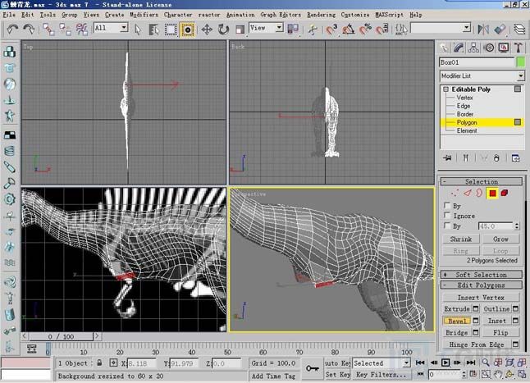Click the green Box01 object color swatch

pyautogui.click(x=520, y=62)
